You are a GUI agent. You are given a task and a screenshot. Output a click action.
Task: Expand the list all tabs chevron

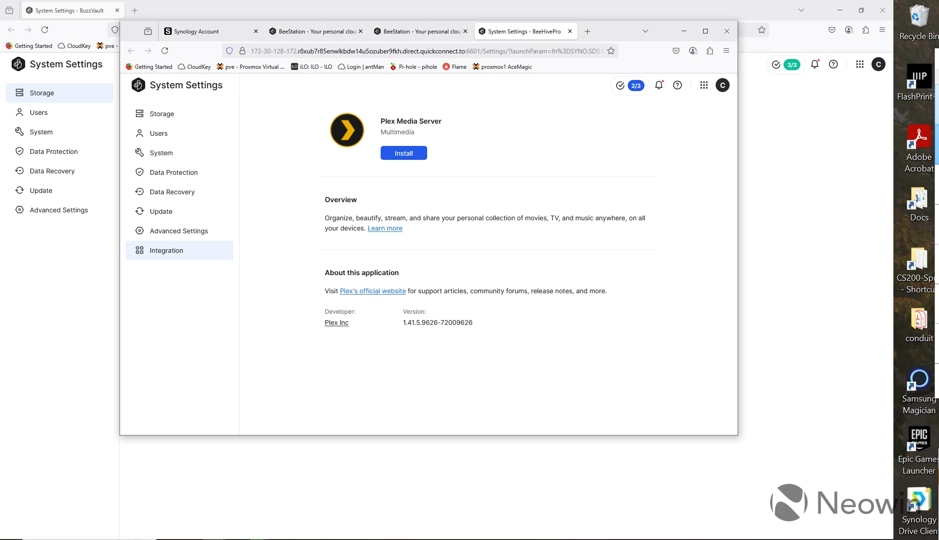click(x=645, y=31)
